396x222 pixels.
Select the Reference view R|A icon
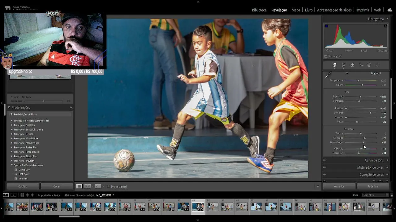point(88,186)
